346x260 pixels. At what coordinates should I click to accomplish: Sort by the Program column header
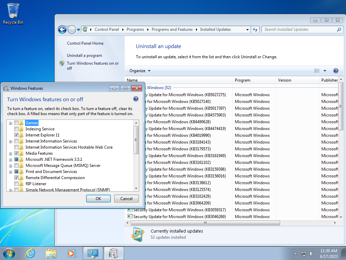[x=254, y=80]
